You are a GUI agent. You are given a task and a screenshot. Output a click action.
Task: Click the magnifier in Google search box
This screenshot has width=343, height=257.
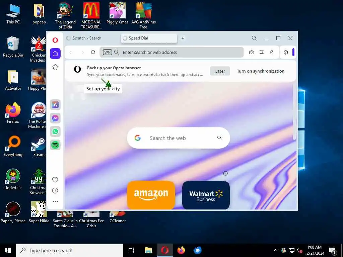pyautogui.click(x=219, y=138)
